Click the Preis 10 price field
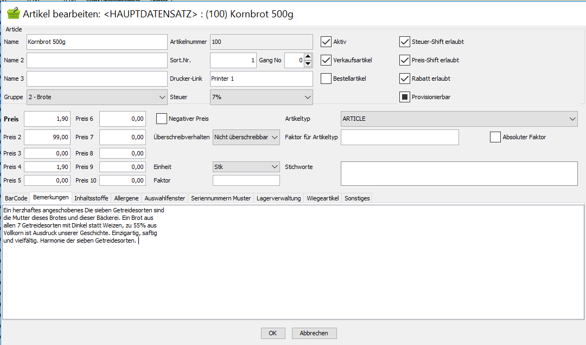Image resolution: width=586 pixels, height=345 pixels. [x=123, y=180]
